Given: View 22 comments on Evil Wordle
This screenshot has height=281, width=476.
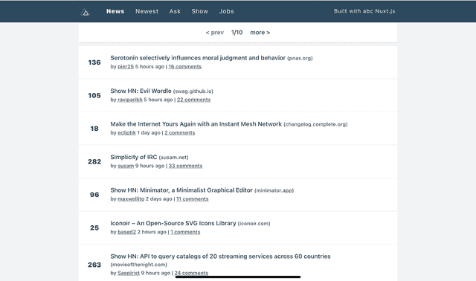Looking at the screenshot, I should point(193,100).
